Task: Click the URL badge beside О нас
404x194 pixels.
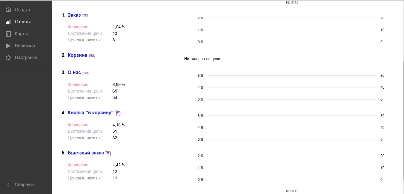Action: (x=86, y=73)
